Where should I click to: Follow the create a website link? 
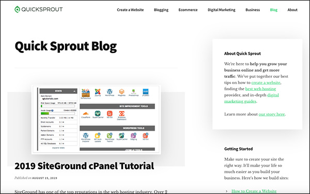pos(266,83)
